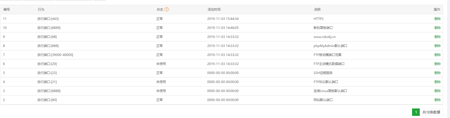
Task: Click 正常 status of port 443 row
Action: [159, 19]
